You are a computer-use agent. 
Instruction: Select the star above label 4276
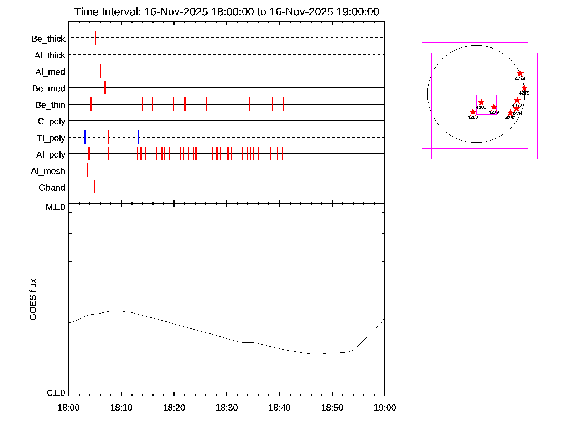click(517, 108)
